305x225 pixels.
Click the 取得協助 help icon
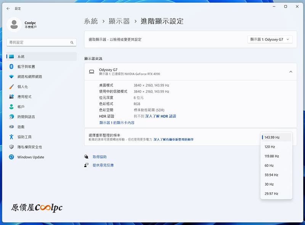86,156
